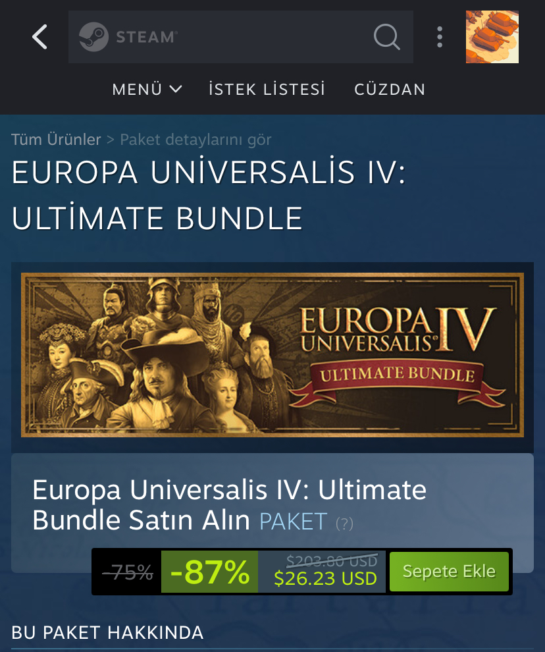Add bundle to cart with Sepete Ekle

pos(449,572)
